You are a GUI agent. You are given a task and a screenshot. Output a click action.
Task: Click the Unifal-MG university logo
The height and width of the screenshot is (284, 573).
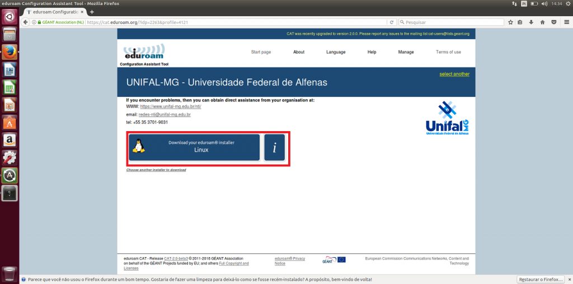pos(447,118)
